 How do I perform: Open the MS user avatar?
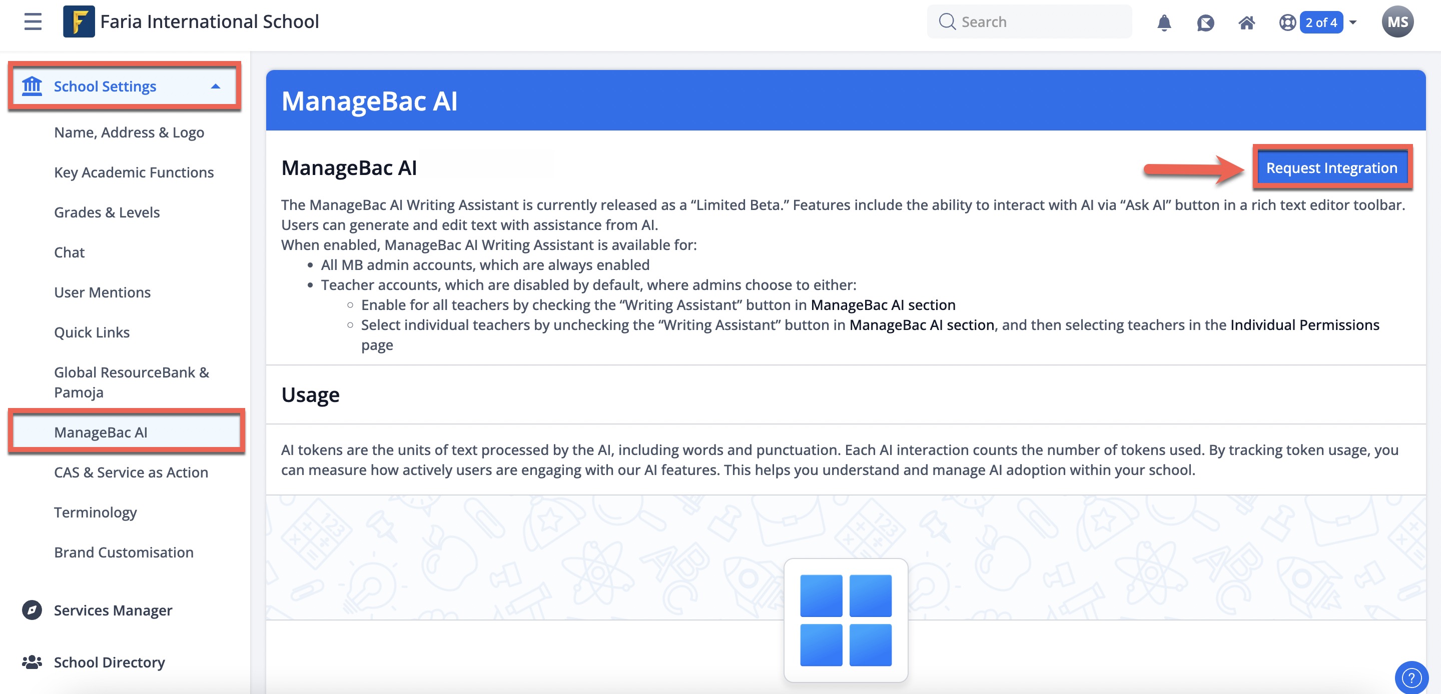[x=1397, y=22]
